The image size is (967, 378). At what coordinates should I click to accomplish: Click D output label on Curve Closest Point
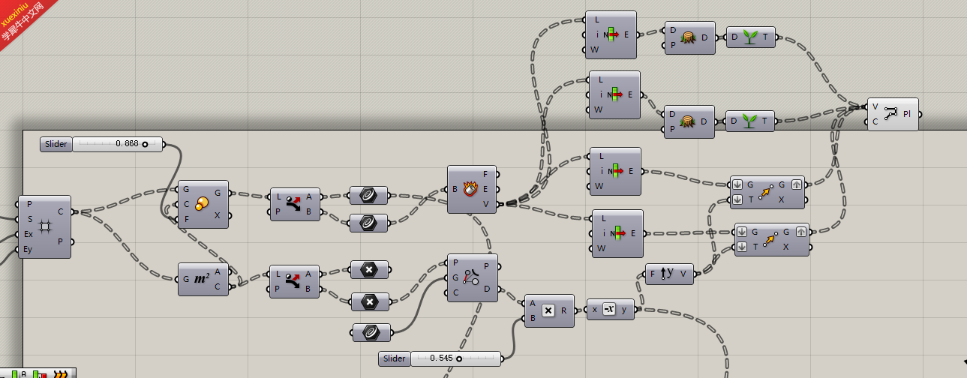click(488, 289)
